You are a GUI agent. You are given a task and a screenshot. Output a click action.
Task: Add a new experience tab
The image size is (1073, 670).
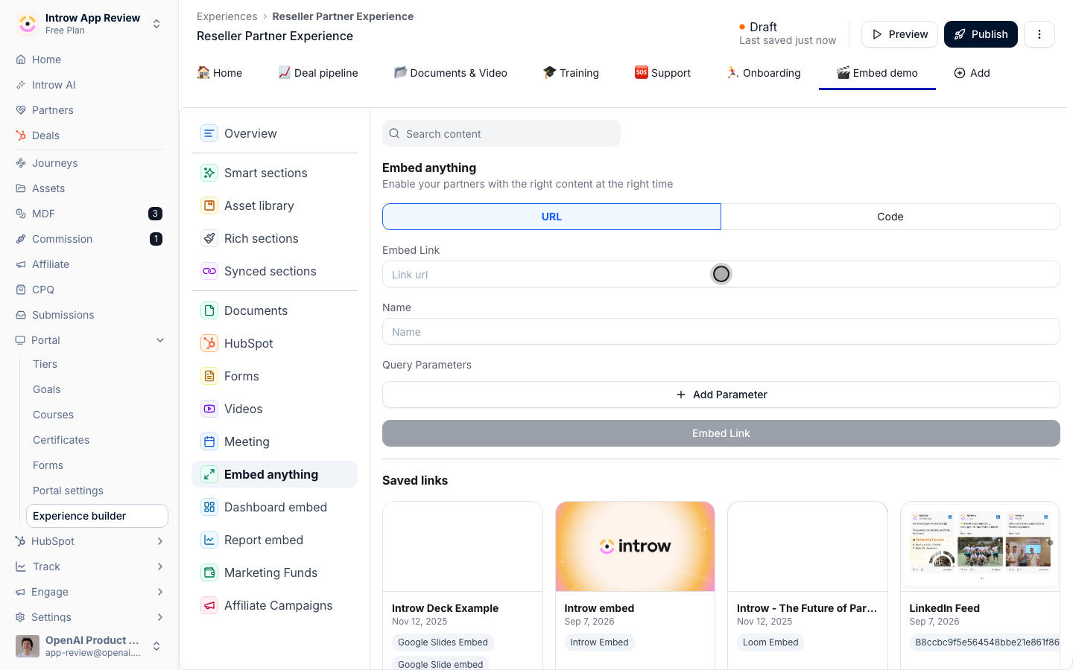pos(972,73)
